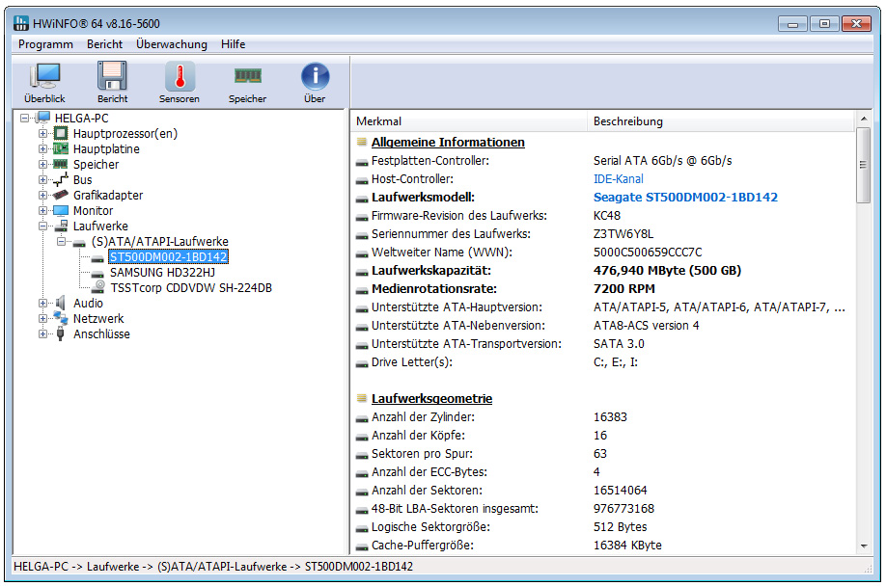
Task: Click the Seagate ST500DM002-1BD142 model link
Action: pos(685,198)
